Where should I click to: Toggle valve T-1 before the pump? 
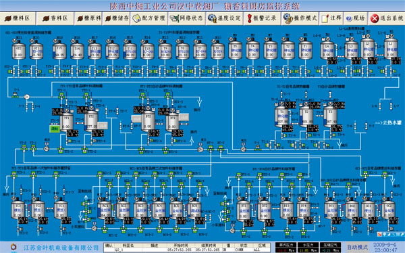pyautogui.click(x=16, y=95)
